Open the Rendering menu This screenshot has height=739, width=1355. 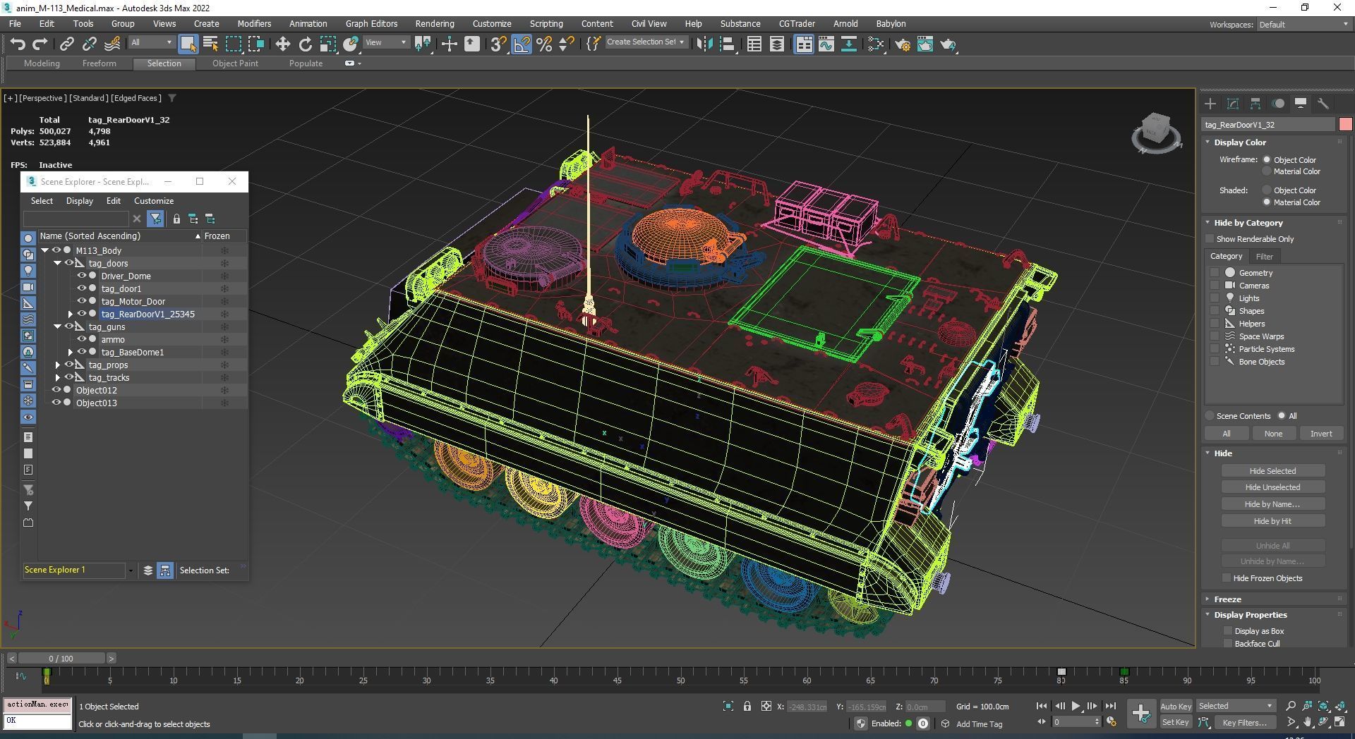435,23
